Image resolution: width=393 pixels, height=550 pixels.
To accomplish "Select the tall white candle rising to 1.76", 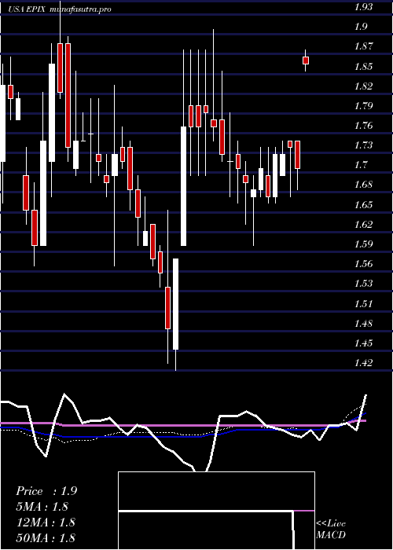I will click(183, 186).
